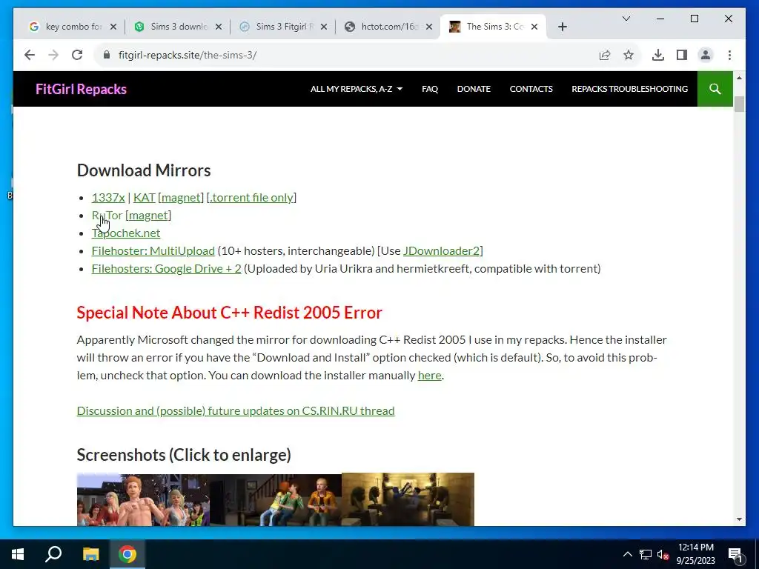Close the 'Sims 3 downlo' tab
This screenshot has width=759, height=569.
pos(219,27)
